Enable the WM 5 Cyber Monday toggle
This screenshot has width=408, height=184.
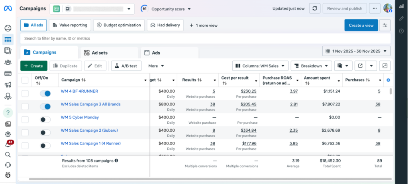point(45,119)
